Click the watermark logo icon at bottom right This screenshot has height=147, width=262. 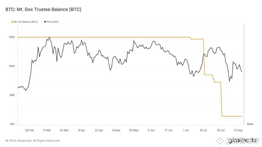220,141
